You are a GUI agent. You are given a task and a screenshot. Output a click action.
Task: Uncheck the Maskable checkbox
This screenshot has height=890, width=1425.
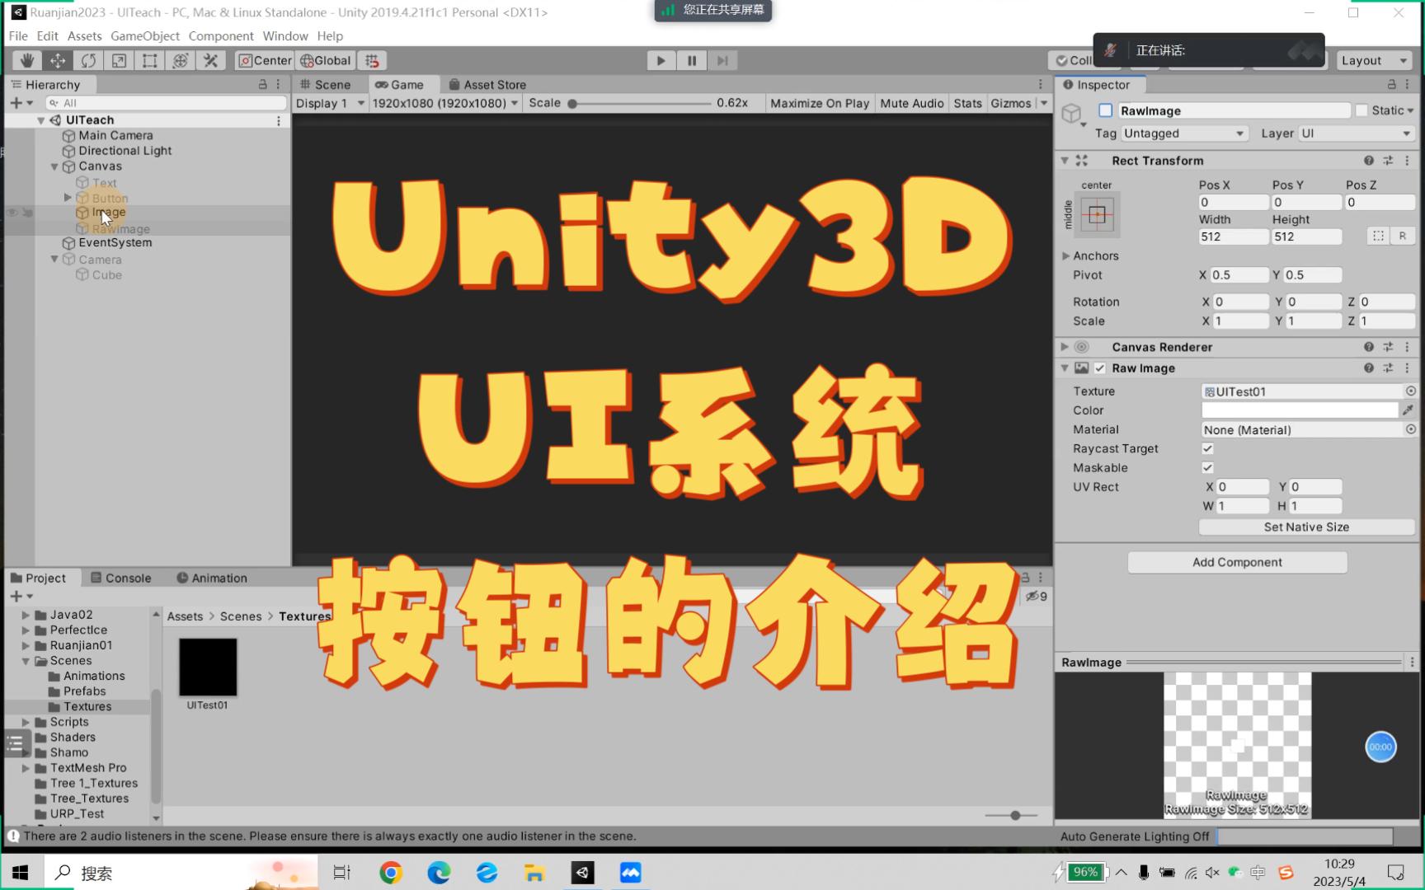[x=1207, y=467]
